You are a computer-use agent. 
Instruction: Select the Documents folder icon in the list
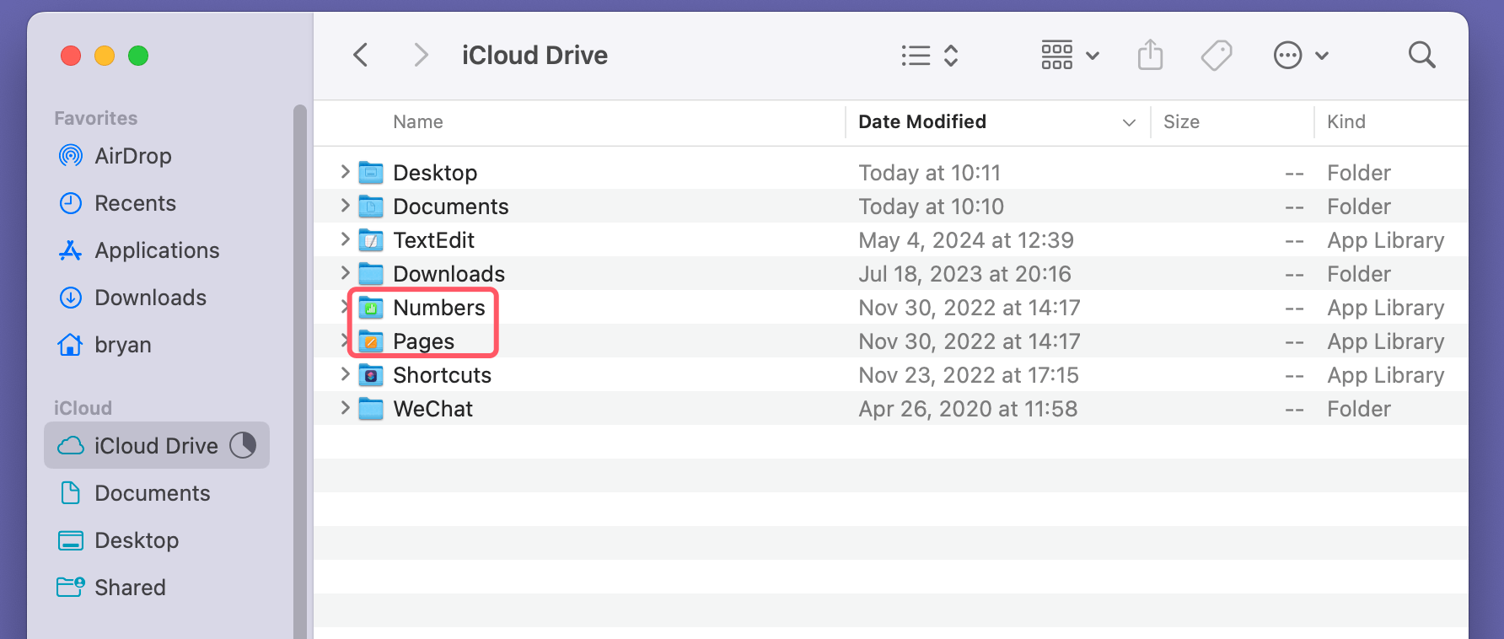click(x=371, y=207)
